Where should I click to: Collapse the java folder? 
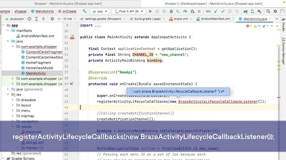pos(8,41)
